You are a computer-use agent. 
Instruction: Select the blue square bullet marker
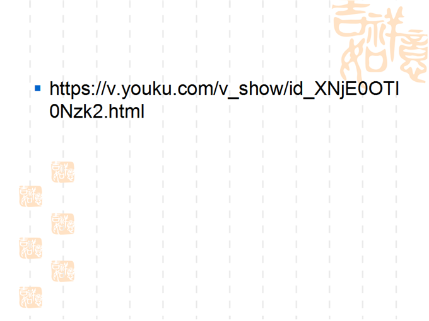pos(38,89)
